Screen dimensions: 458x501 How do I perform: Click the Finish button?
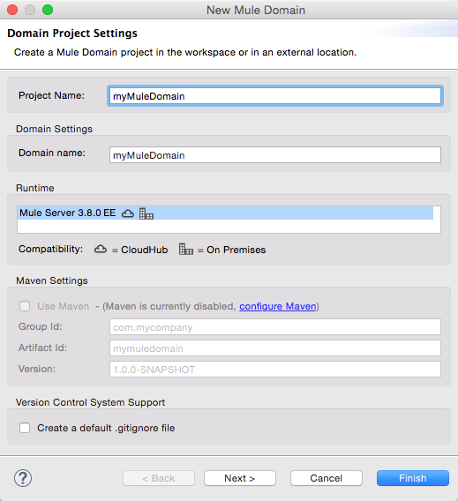click(413, 478)
